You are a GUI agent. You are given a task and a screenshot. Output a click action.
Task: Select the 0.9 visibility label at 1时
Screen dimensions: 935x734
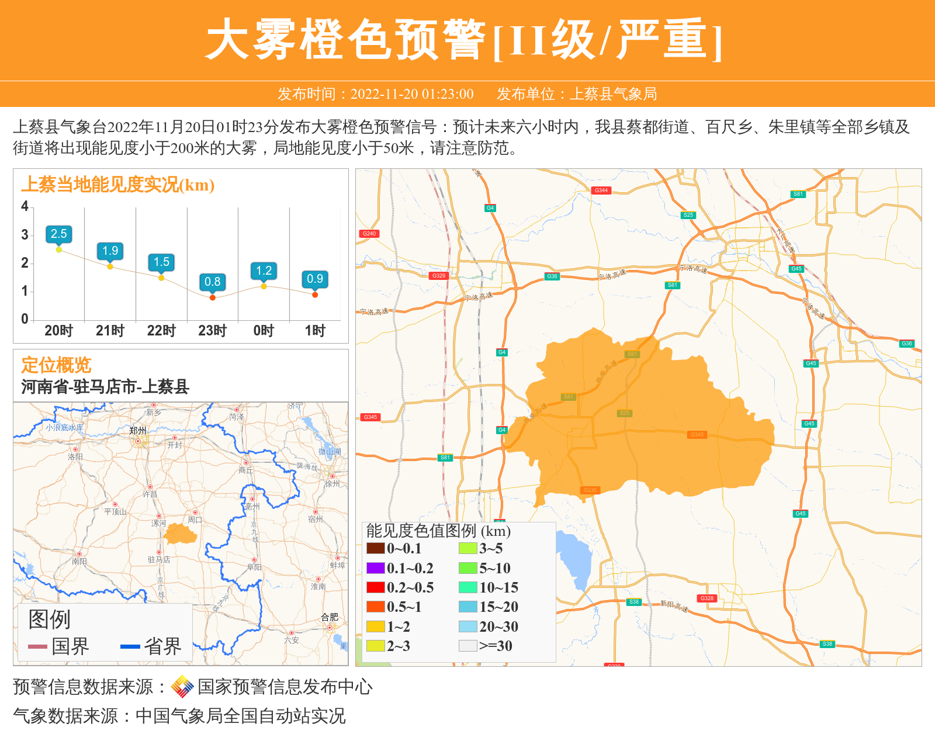[x=315, y=279]
